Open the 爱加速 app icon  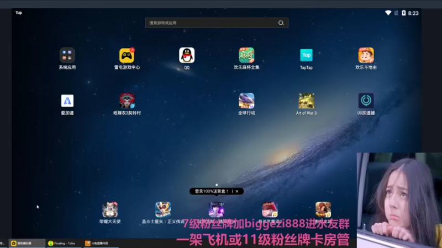tap(67, 101)
